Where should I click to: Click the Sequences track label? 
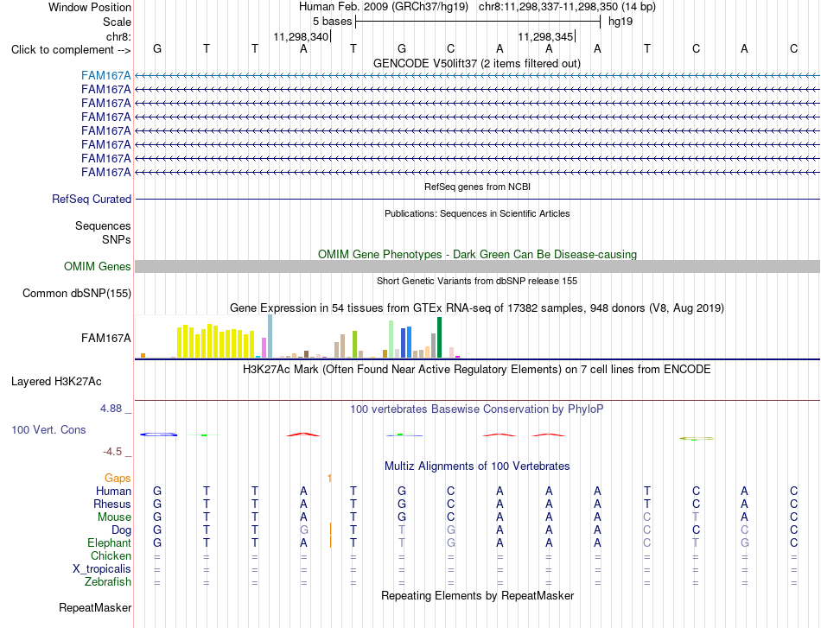point(103,225)
